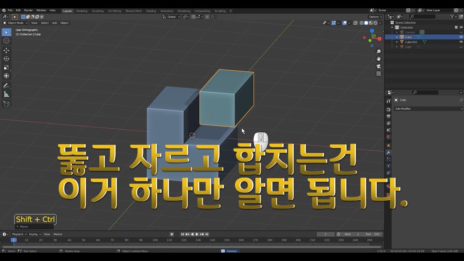Viewport: 464px width, 261px height.
Task: Select the Annotate tool
Action: pyautogui.click(x=6, y=86)
